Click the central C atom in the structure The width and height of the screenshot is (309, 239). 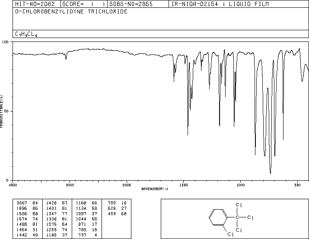coord(237,217)
